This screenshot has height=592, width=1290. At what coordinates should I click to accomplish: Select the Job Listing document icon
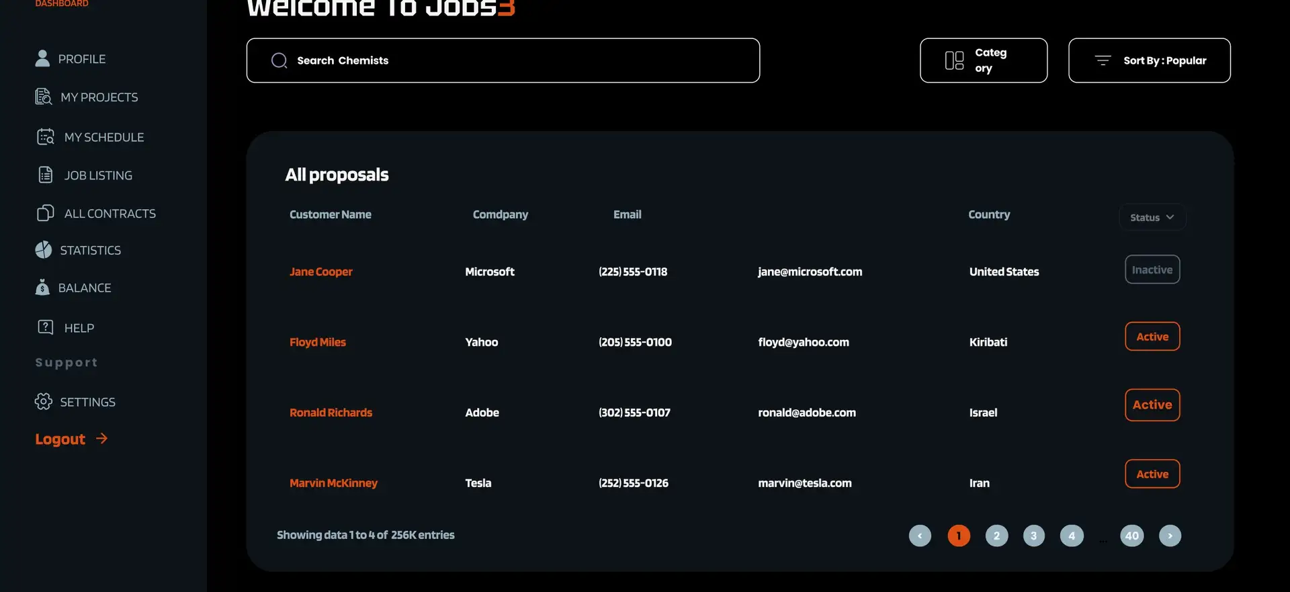tap(45, 175)
